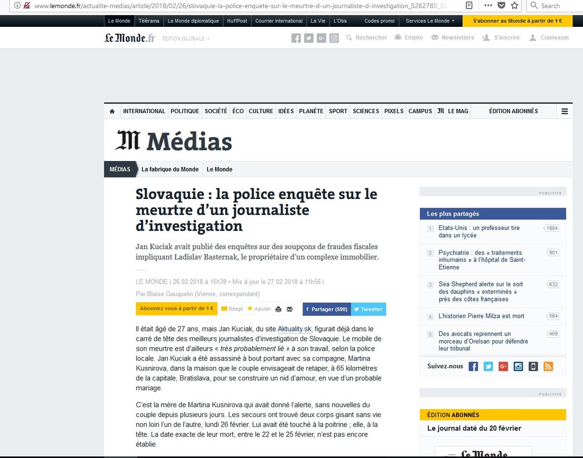Viewport: 583px width, 458px height.
Task: Switch to the CULTURE section tab
Action: coord(261,111)
